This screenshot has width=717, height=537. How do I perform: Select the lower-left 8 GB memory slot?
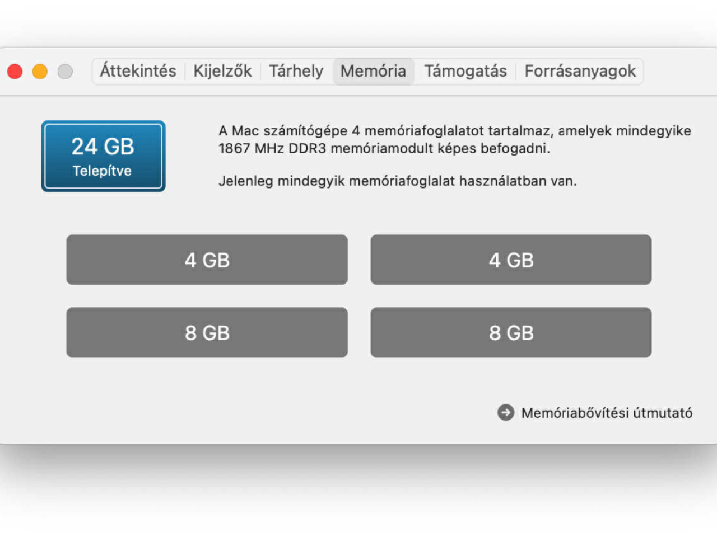tap(207, 332)
